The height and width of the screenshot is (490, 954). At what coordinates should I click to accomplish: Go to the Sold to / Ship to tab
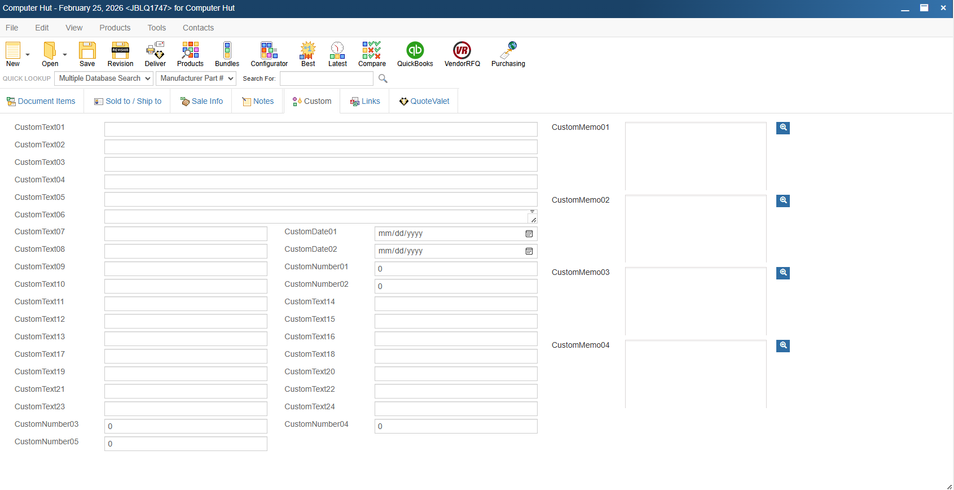pyautogui.click(x=128, y=101)
